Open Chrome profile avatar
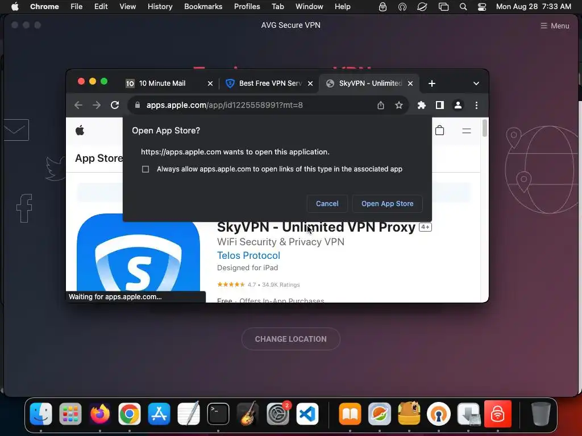The width and height of the screenshot is (582, 436). point(458,105)
